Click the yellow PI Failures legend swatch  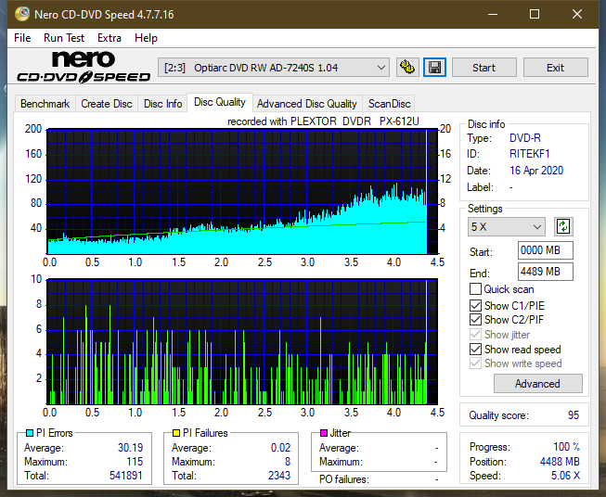tap(176, 433)
